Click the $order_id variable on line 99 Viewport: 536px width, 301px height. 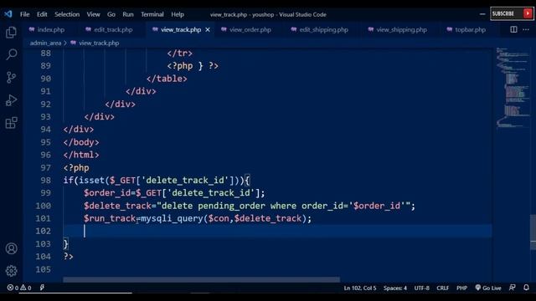click(107, 193)
